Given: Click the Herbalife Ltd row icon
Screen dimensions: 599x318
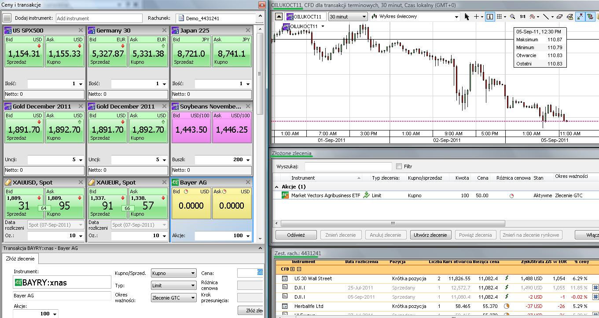Looking at the screenshot, I should click(285, 306).
